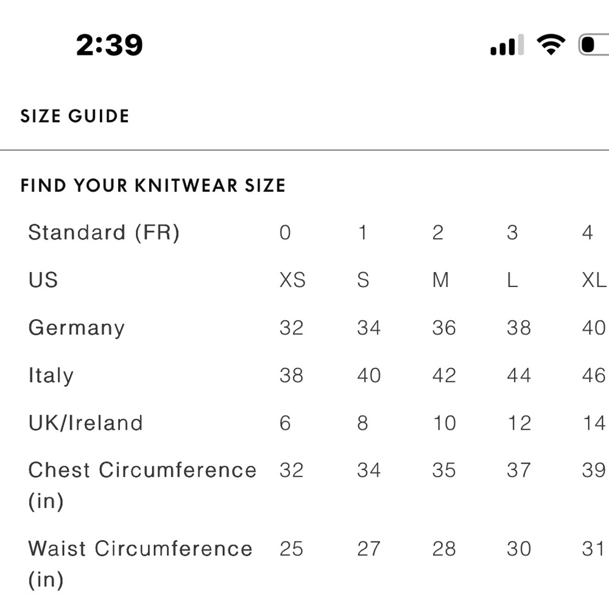This screenshot has height=609, width=609.
Task: Select the Standard (FR) row label
Action: click(x=104, y=233)
